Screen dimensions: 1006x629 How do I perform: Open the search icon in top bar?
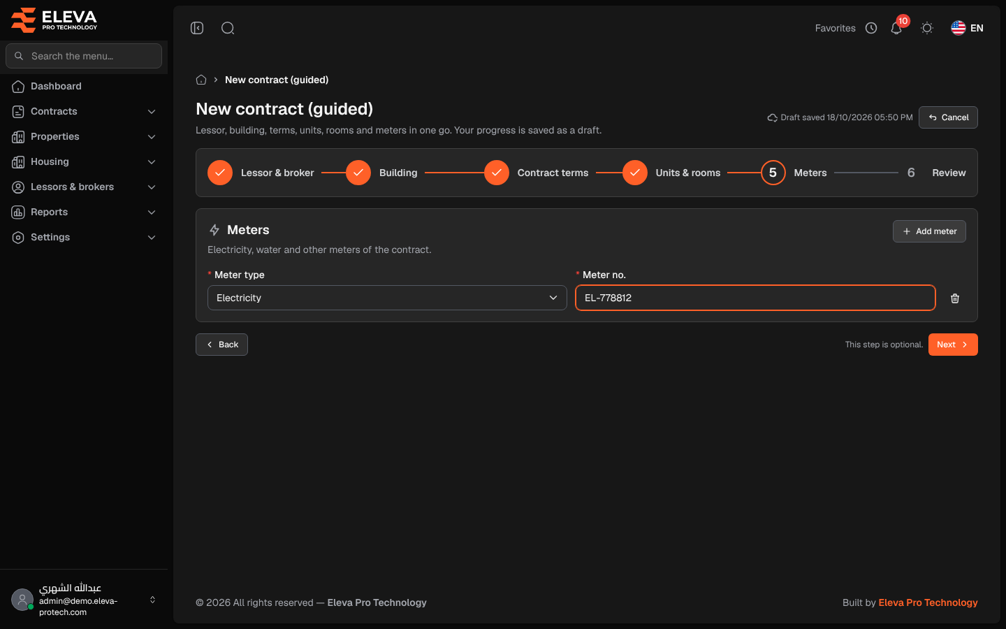pos(228,28)
